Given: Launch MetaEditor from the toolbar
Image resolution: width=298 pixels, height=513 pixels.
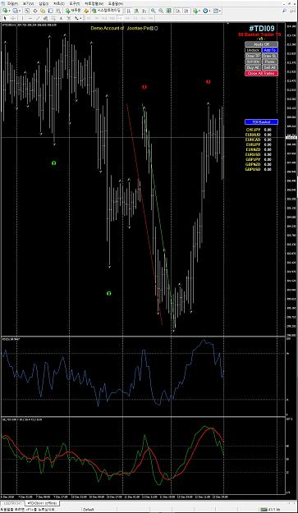Looking at the screenshot, I should 86,11.
